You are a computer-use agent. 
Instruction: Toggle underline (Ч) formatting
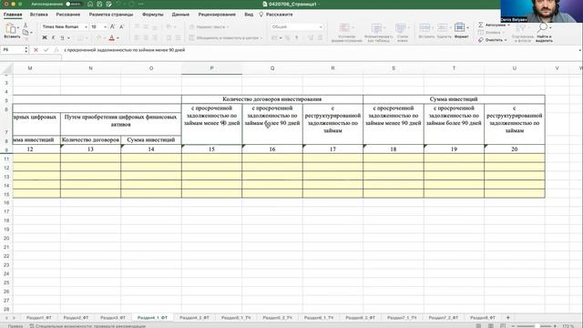coord(62,37)
